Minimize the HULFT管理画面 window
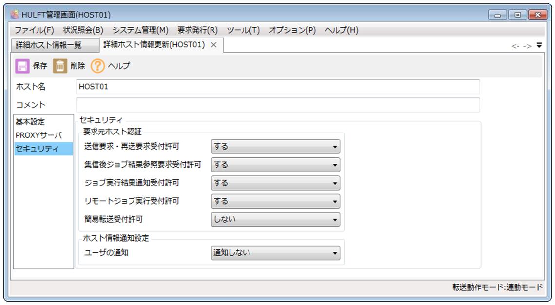555x305 pixels. coord(498,15)
